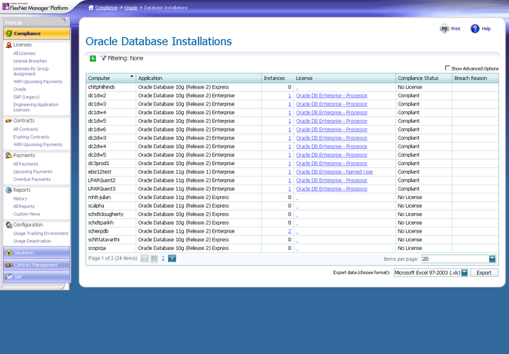Open Usage Tracking Environment under Configuration

pyautogui.click(x=41, y=233)
